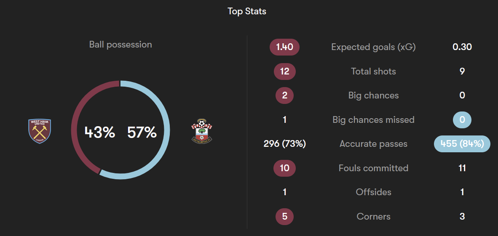Select the 455 (84%) accurate passes badge
498x236 pixels.
click(x=462, y=144)
